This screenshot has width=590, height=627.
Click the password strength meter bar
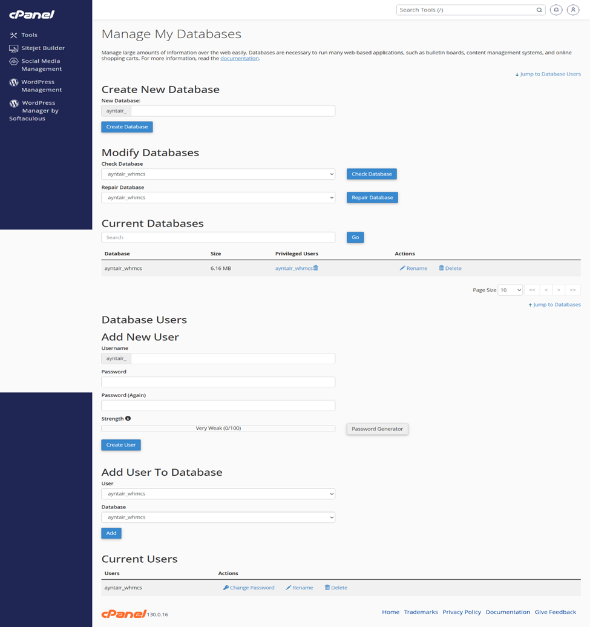click(x=218, y=428)
